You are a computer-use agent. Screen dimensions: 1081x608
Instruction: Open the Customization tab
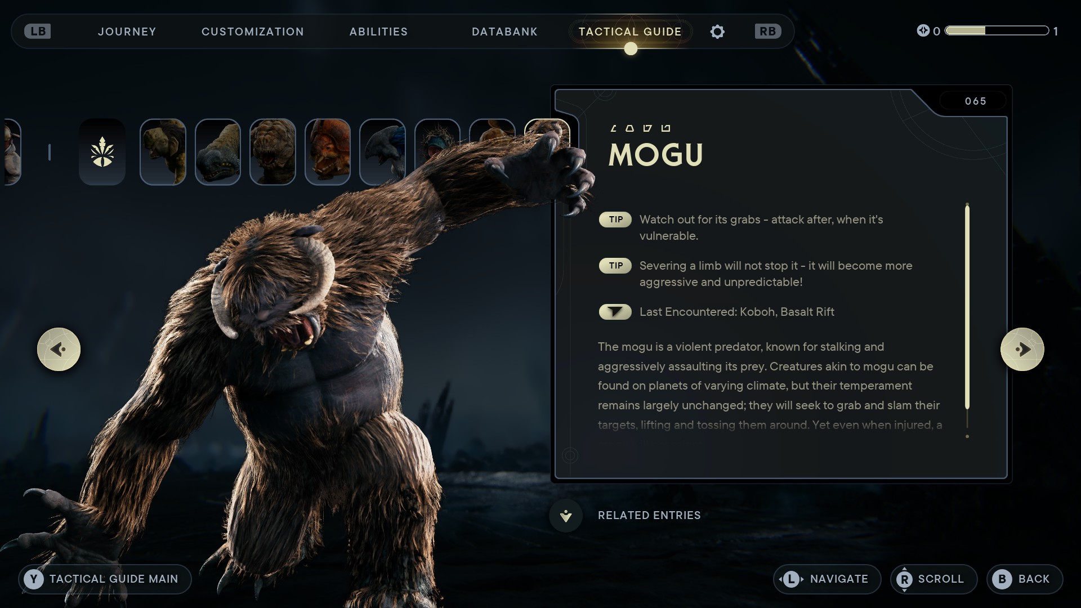pos(253,32)
